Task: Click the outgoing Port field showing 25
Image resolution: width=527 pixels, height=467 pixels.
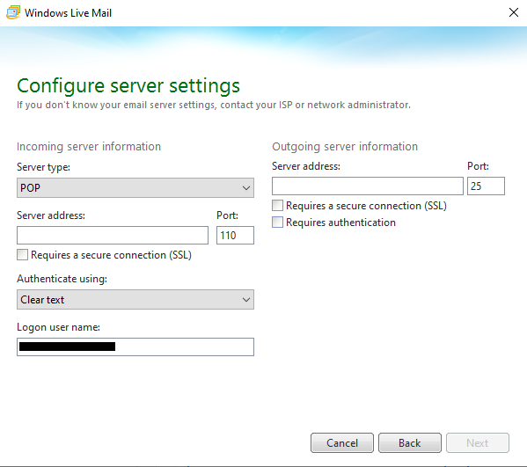Action: (x=486, y=186)
